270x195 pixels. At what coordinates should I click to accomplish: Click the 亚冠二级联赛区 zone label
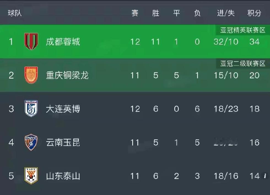(243, 64)
